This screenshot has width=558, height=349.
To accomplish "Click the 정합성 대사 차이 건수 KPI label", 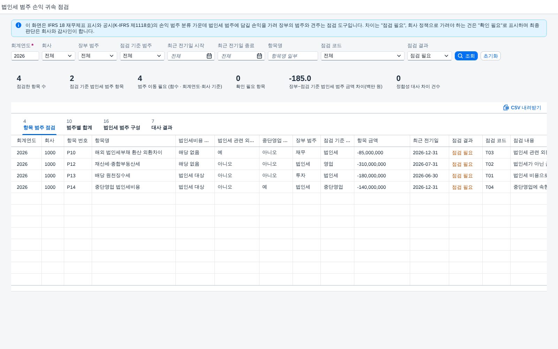I will point(418,87).
